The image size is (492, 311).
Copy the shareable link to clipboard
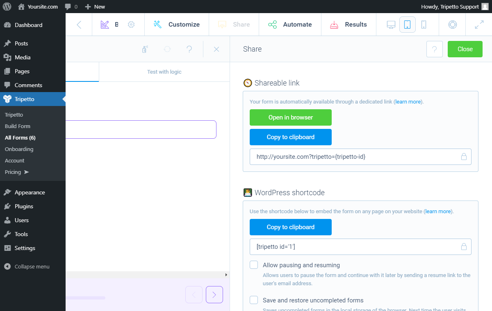click(x=291, y=137)
